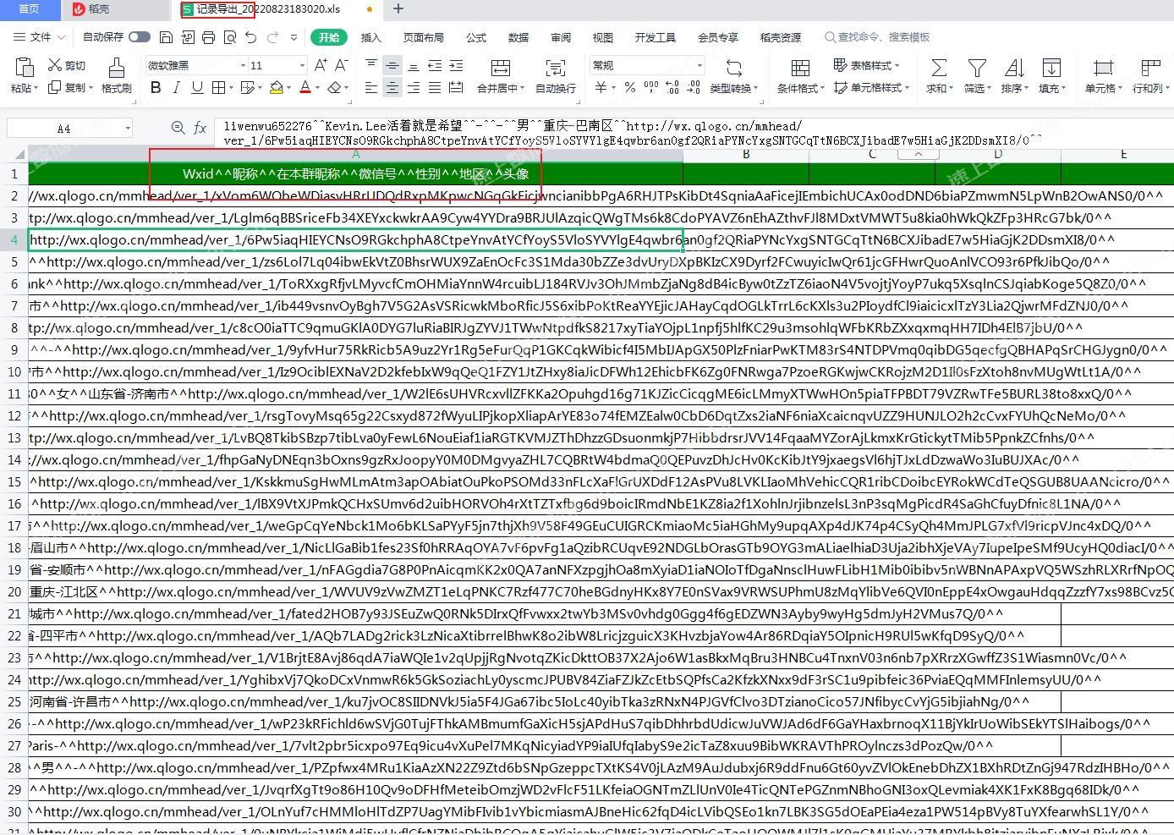This screenshot has width=1174, height=835.
Task: Click the new tab plus button
Action: pos(398,9)
